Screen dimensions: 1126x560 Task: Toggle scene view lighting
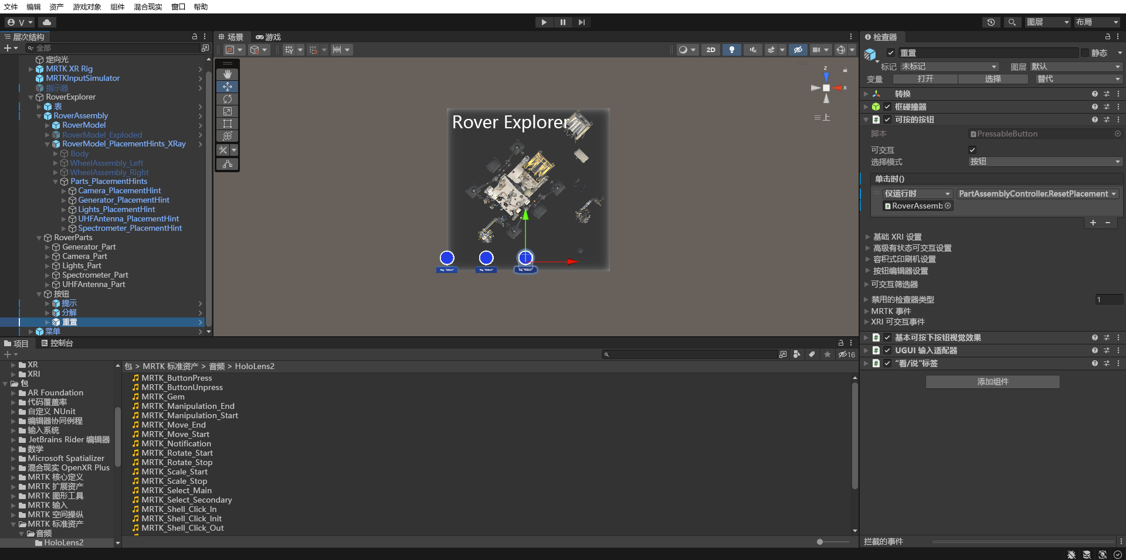(x=731, y=50)
